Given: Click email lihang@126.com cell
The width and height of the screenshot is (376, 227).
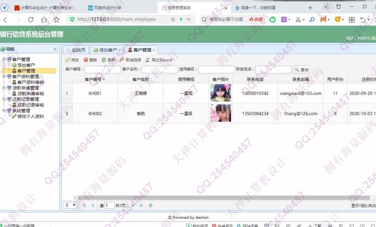Looking at the screenshot, I should coord(301,113).
